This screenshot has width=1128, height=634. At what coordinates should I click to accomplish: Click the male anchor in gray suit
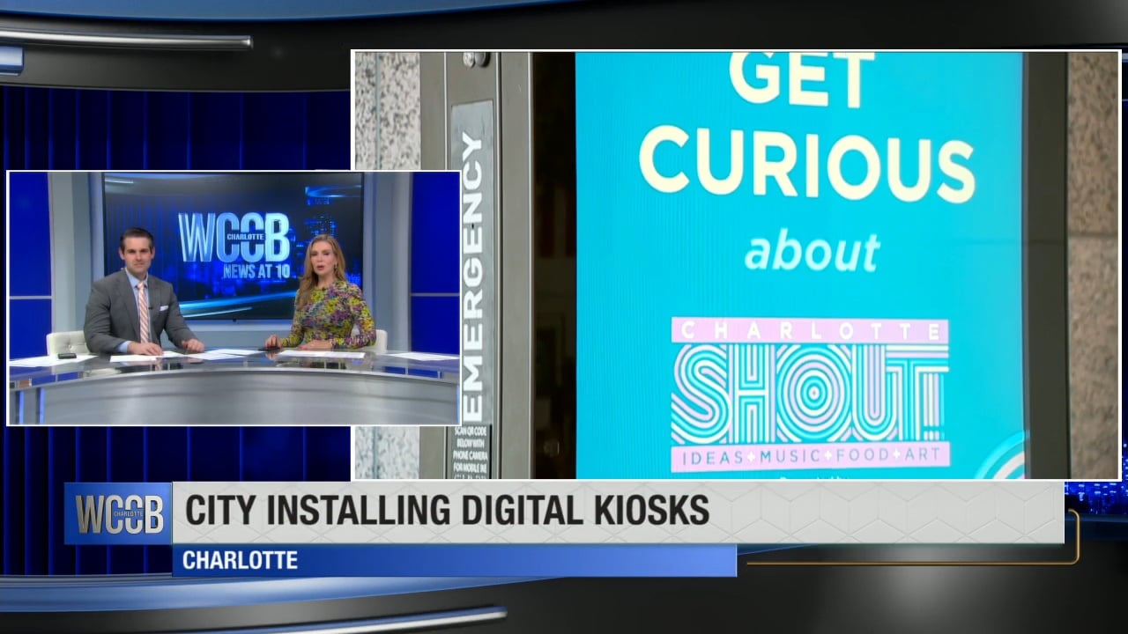coord(140,298)
